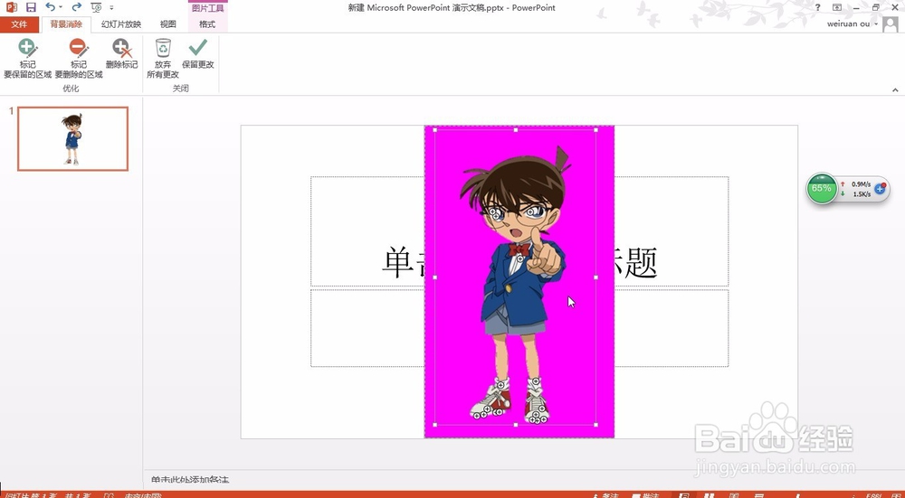Image resolution: width=905 pixels, height=498 pixels.
Task: Open the 文件 (File) tab
Action: pyautogui.click(x=20, y=24)
